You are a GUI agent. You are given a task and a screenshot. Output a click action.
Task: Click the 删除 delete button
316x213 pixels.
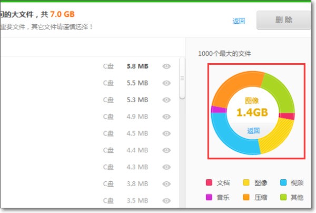(283, 20)
